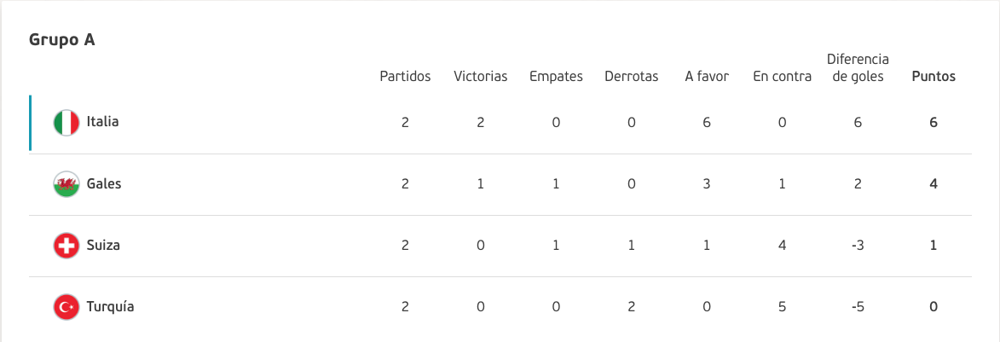Select the A favor column header
The image size is (1000, 342).
coord(707,77)
